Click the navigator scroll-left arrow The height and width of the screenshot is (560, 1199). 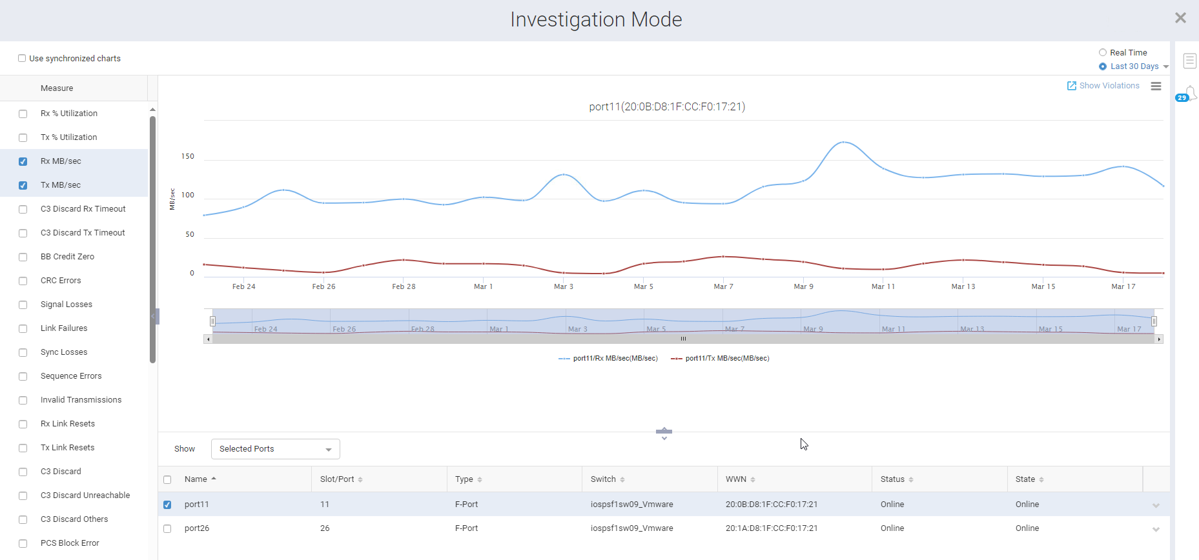pyautogui.click(x=208, y=339)
